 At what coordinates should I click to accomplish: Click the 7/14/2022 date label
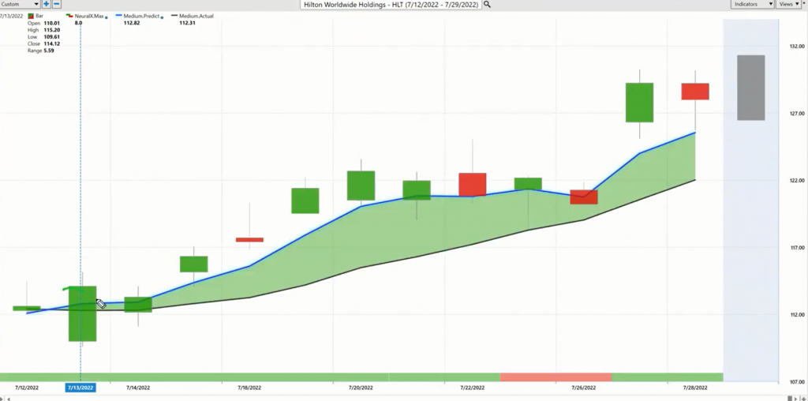pyautogui.click(x=138, y=388)
